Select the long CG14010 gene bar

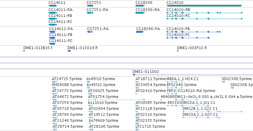[x=204, y=6]
